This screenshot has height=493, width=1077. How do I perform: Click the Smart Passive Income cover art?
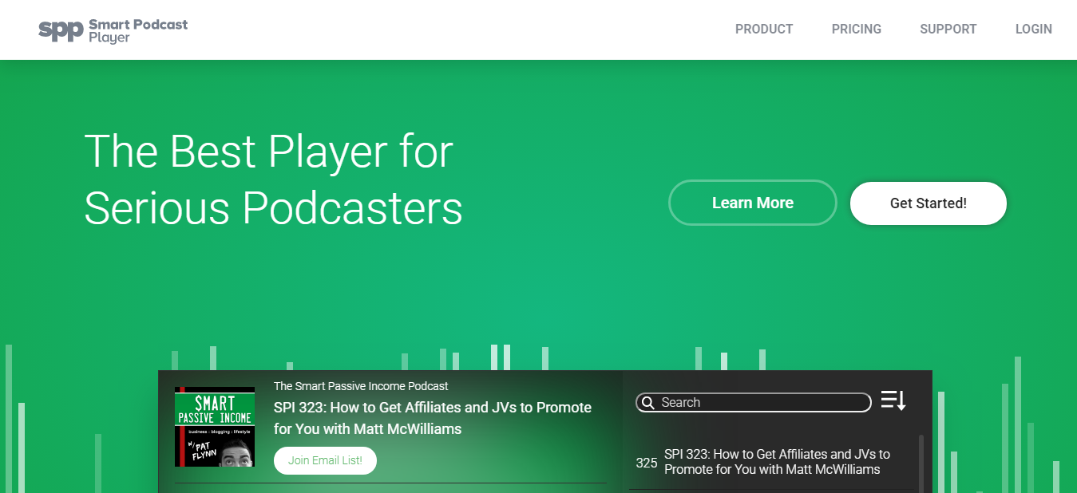tap(215, 427)
